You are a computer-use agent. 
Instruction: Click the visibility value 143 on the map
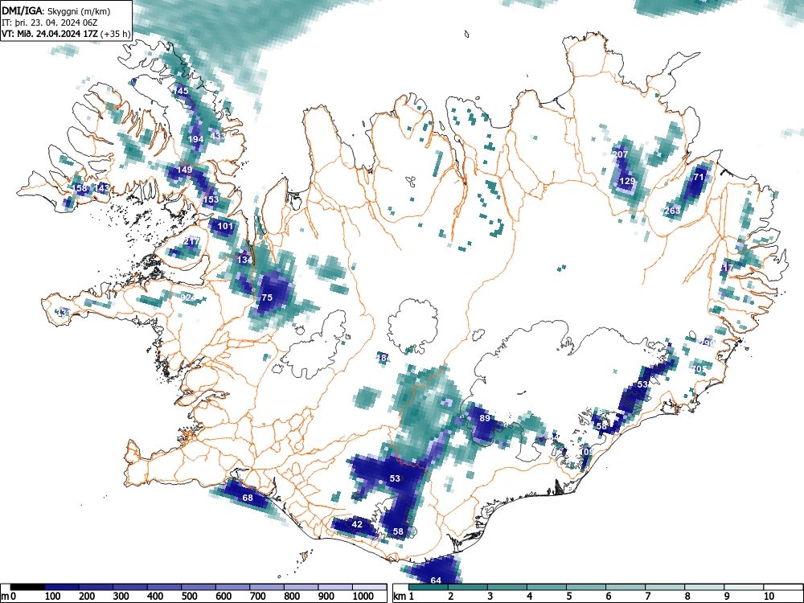102,188
